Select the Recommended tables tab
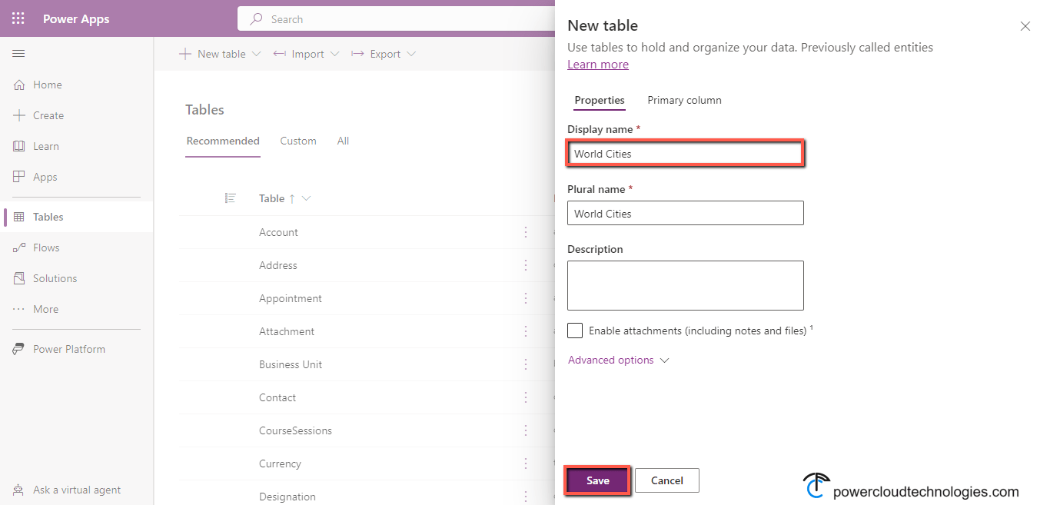The height and width of the screenshot is (505, 1050). (223, 141)
